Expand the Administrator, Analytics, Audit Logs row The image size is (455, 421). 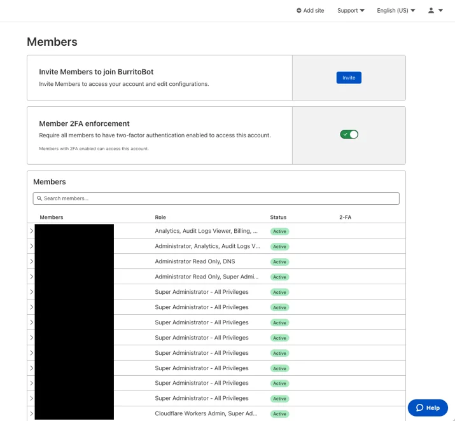[x=31, y=246]
